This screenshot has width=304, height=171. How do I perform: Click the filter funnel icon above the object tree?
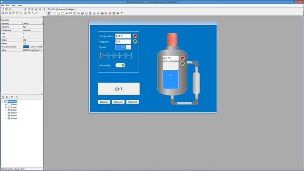[x=12, y=97]
